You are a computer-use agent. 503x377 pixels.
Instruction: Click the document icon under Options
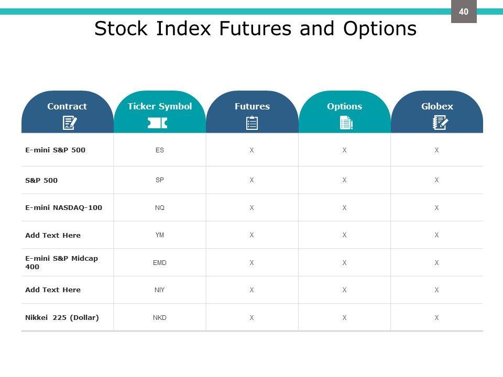coord(346,123)
